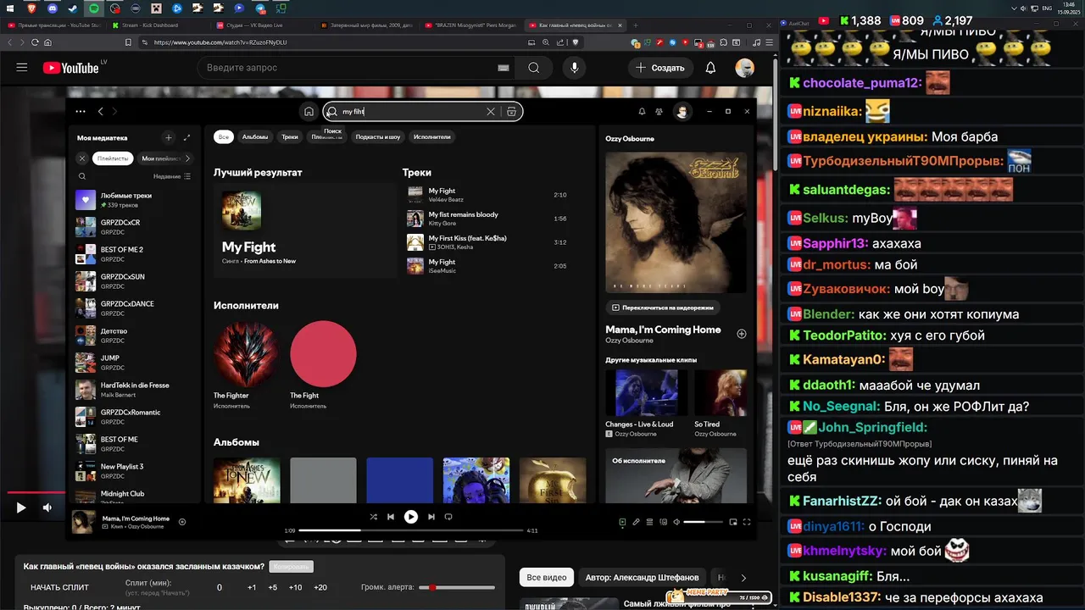Go back in Spotify navigation
1085x610 pixels.
point(100,111)
